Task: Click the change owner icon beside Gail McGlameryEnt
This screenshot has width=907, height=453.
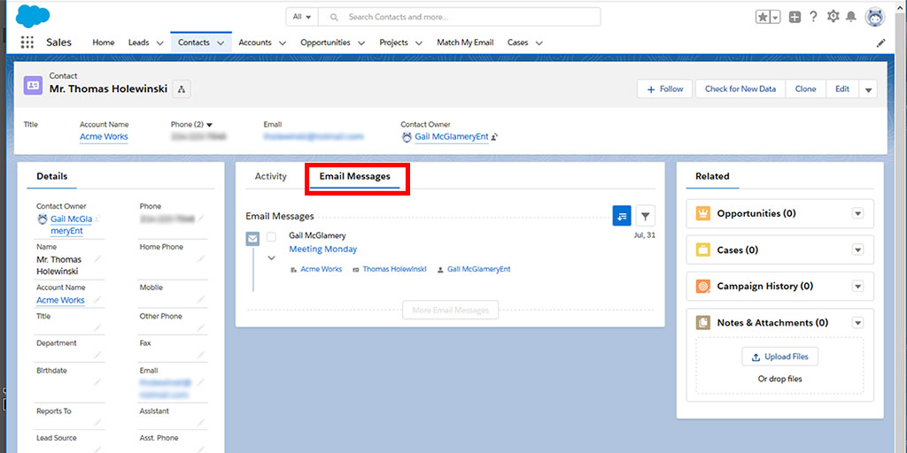Action: click(x=495, y=137)
